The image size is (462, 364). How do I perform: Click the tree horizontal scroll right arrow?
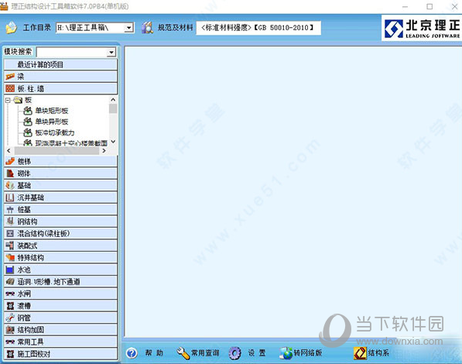click(x=104, y=151)
